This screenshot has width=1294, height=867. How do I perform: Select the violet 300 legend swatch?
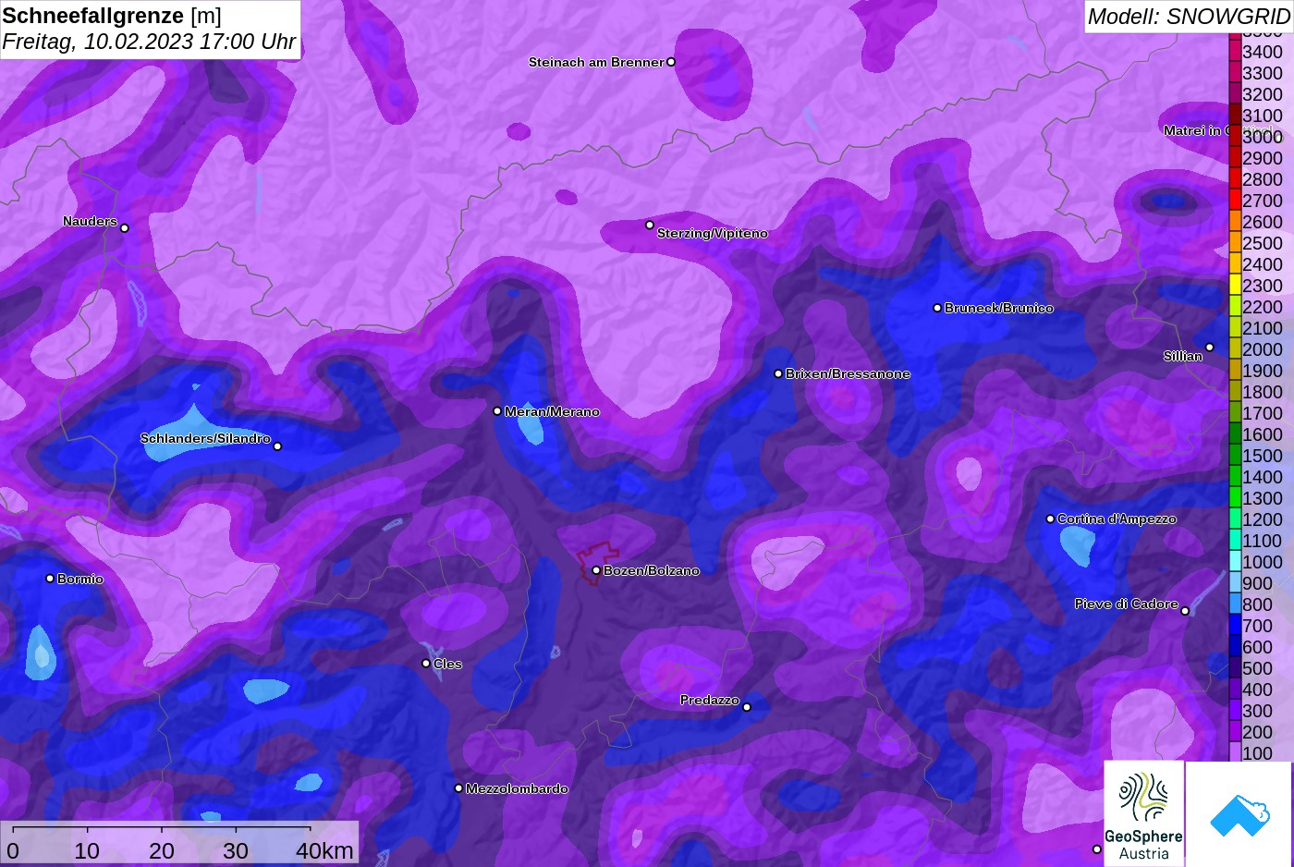tap(1235, 710)
